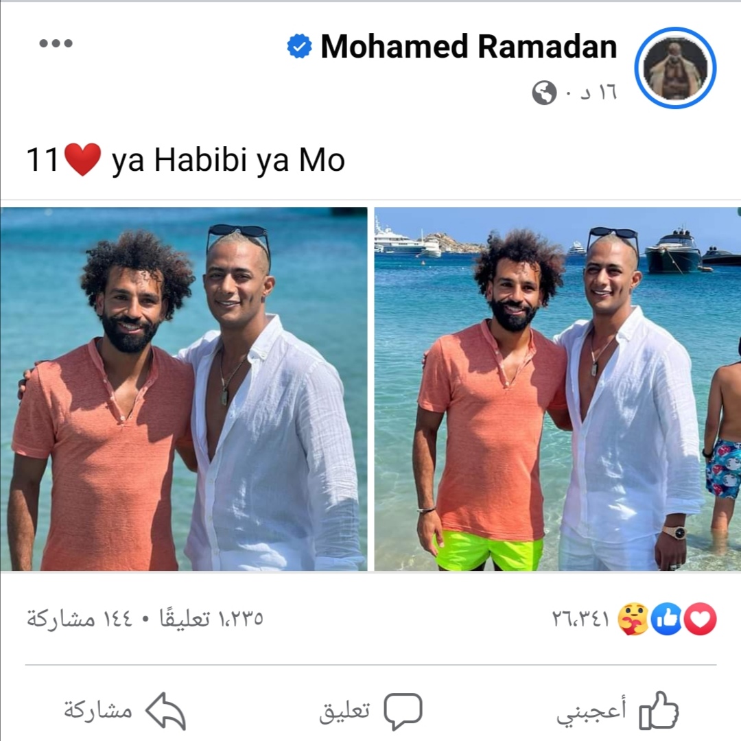Screen dimensions: 741x741
Task: Click the red heart reaction icon
Action: [701, 619]
